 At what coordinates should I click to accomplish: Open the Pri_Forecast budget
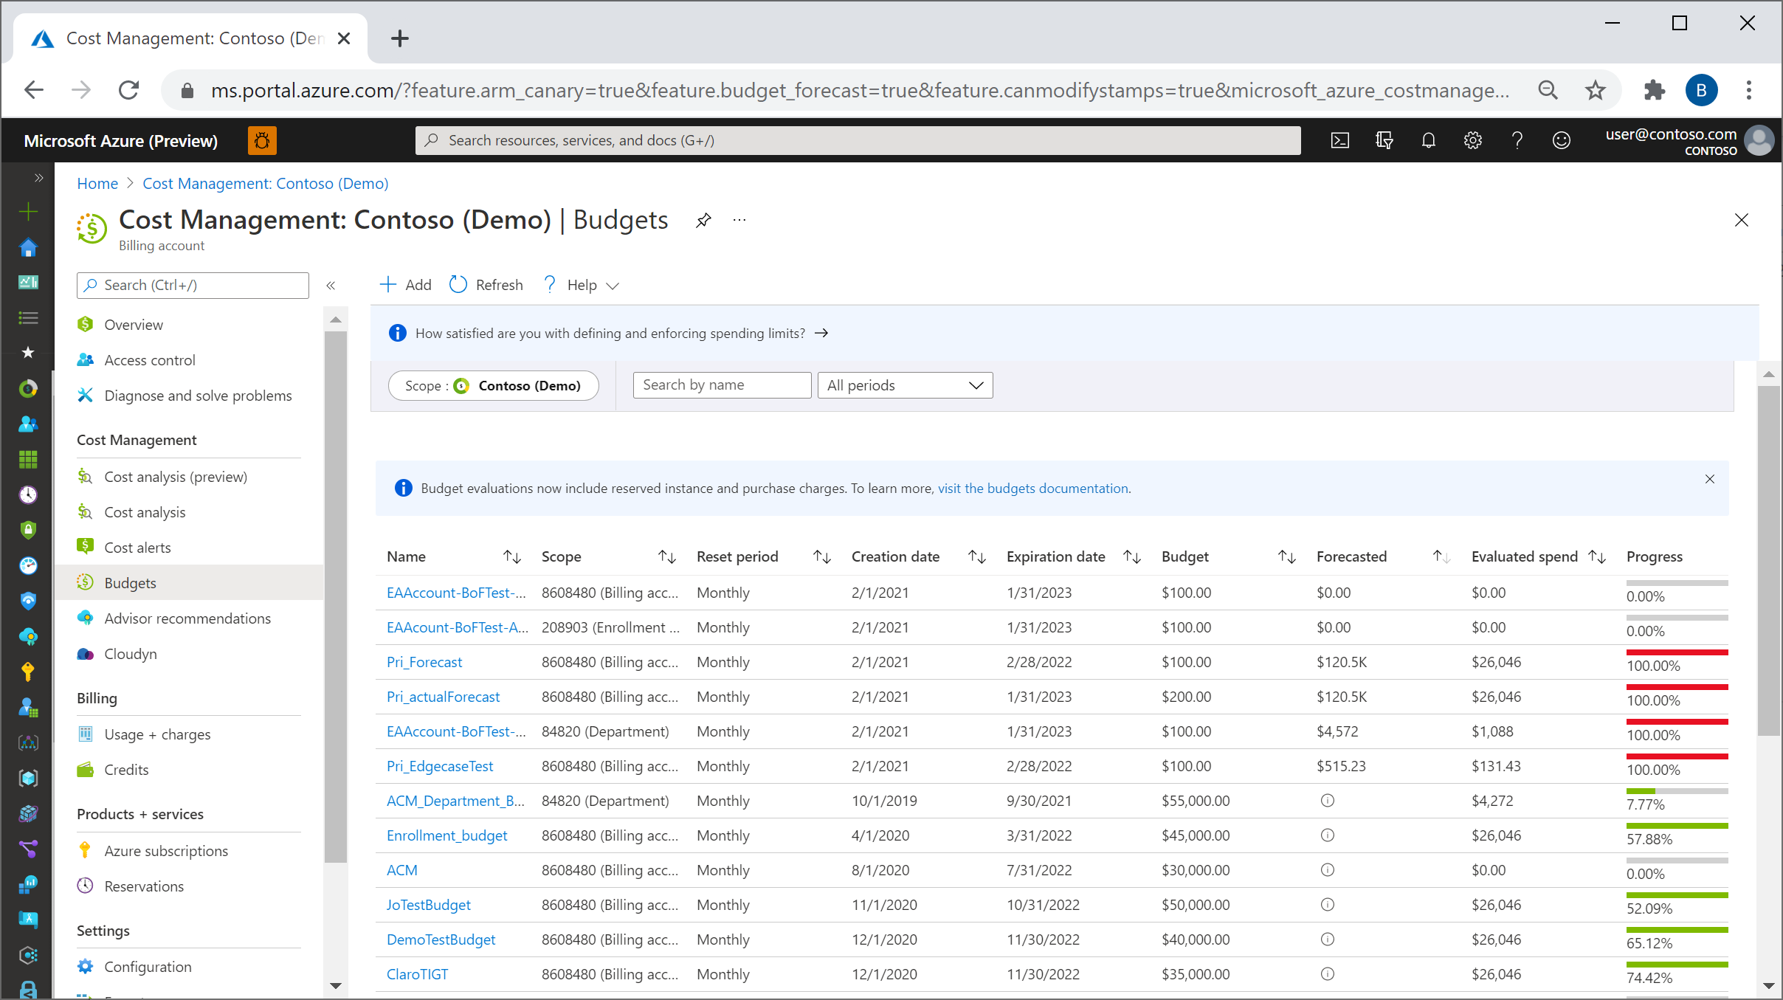(x=424, y=662)
